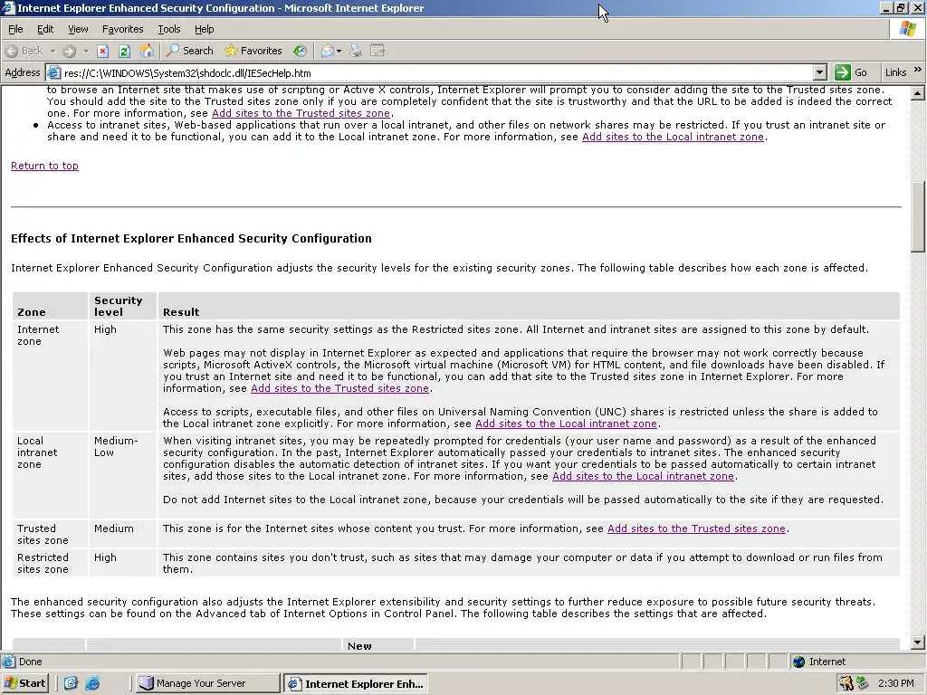Click the Start button
The height and width of the screenshot is (695, 927).
(x=24, y=683)
